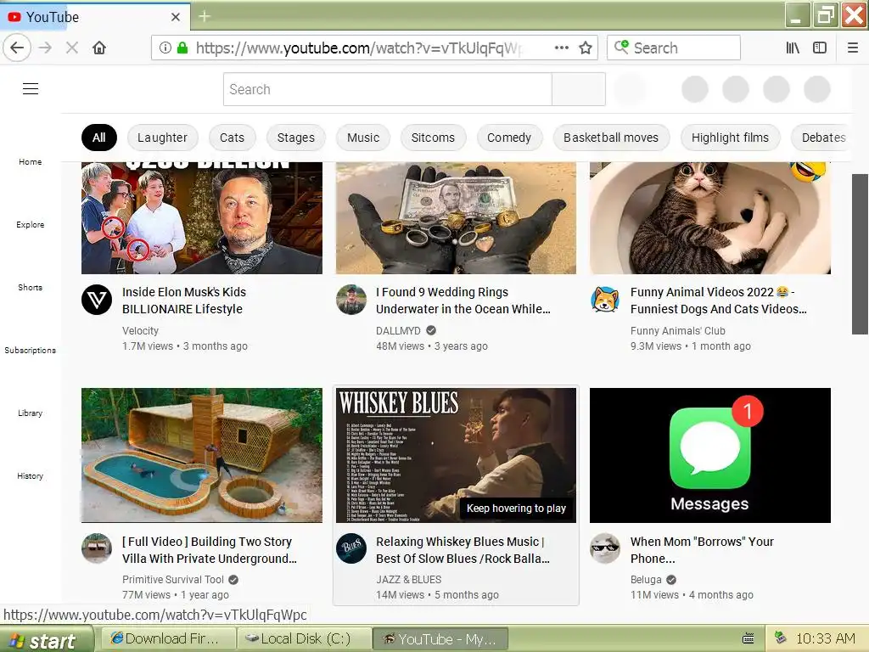This screenshot has width=869, height=652.
Task: Go to Home in YouTube sidebar
Action: click(x=30, y=162)
